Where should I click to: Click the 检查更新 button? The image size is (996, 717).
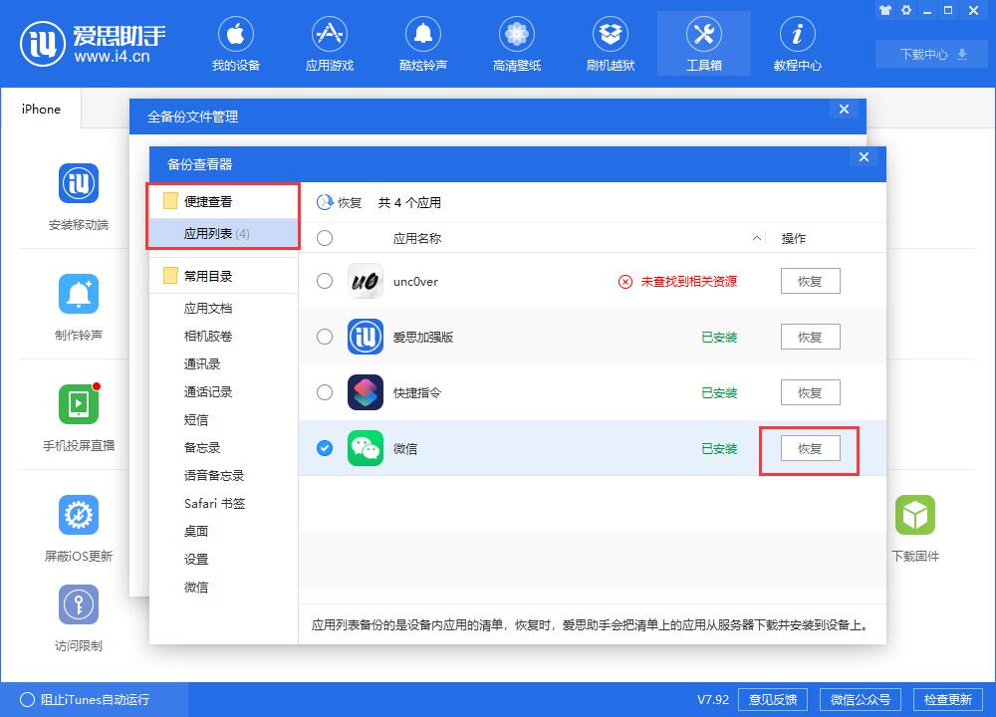click(x=946, y=699)
